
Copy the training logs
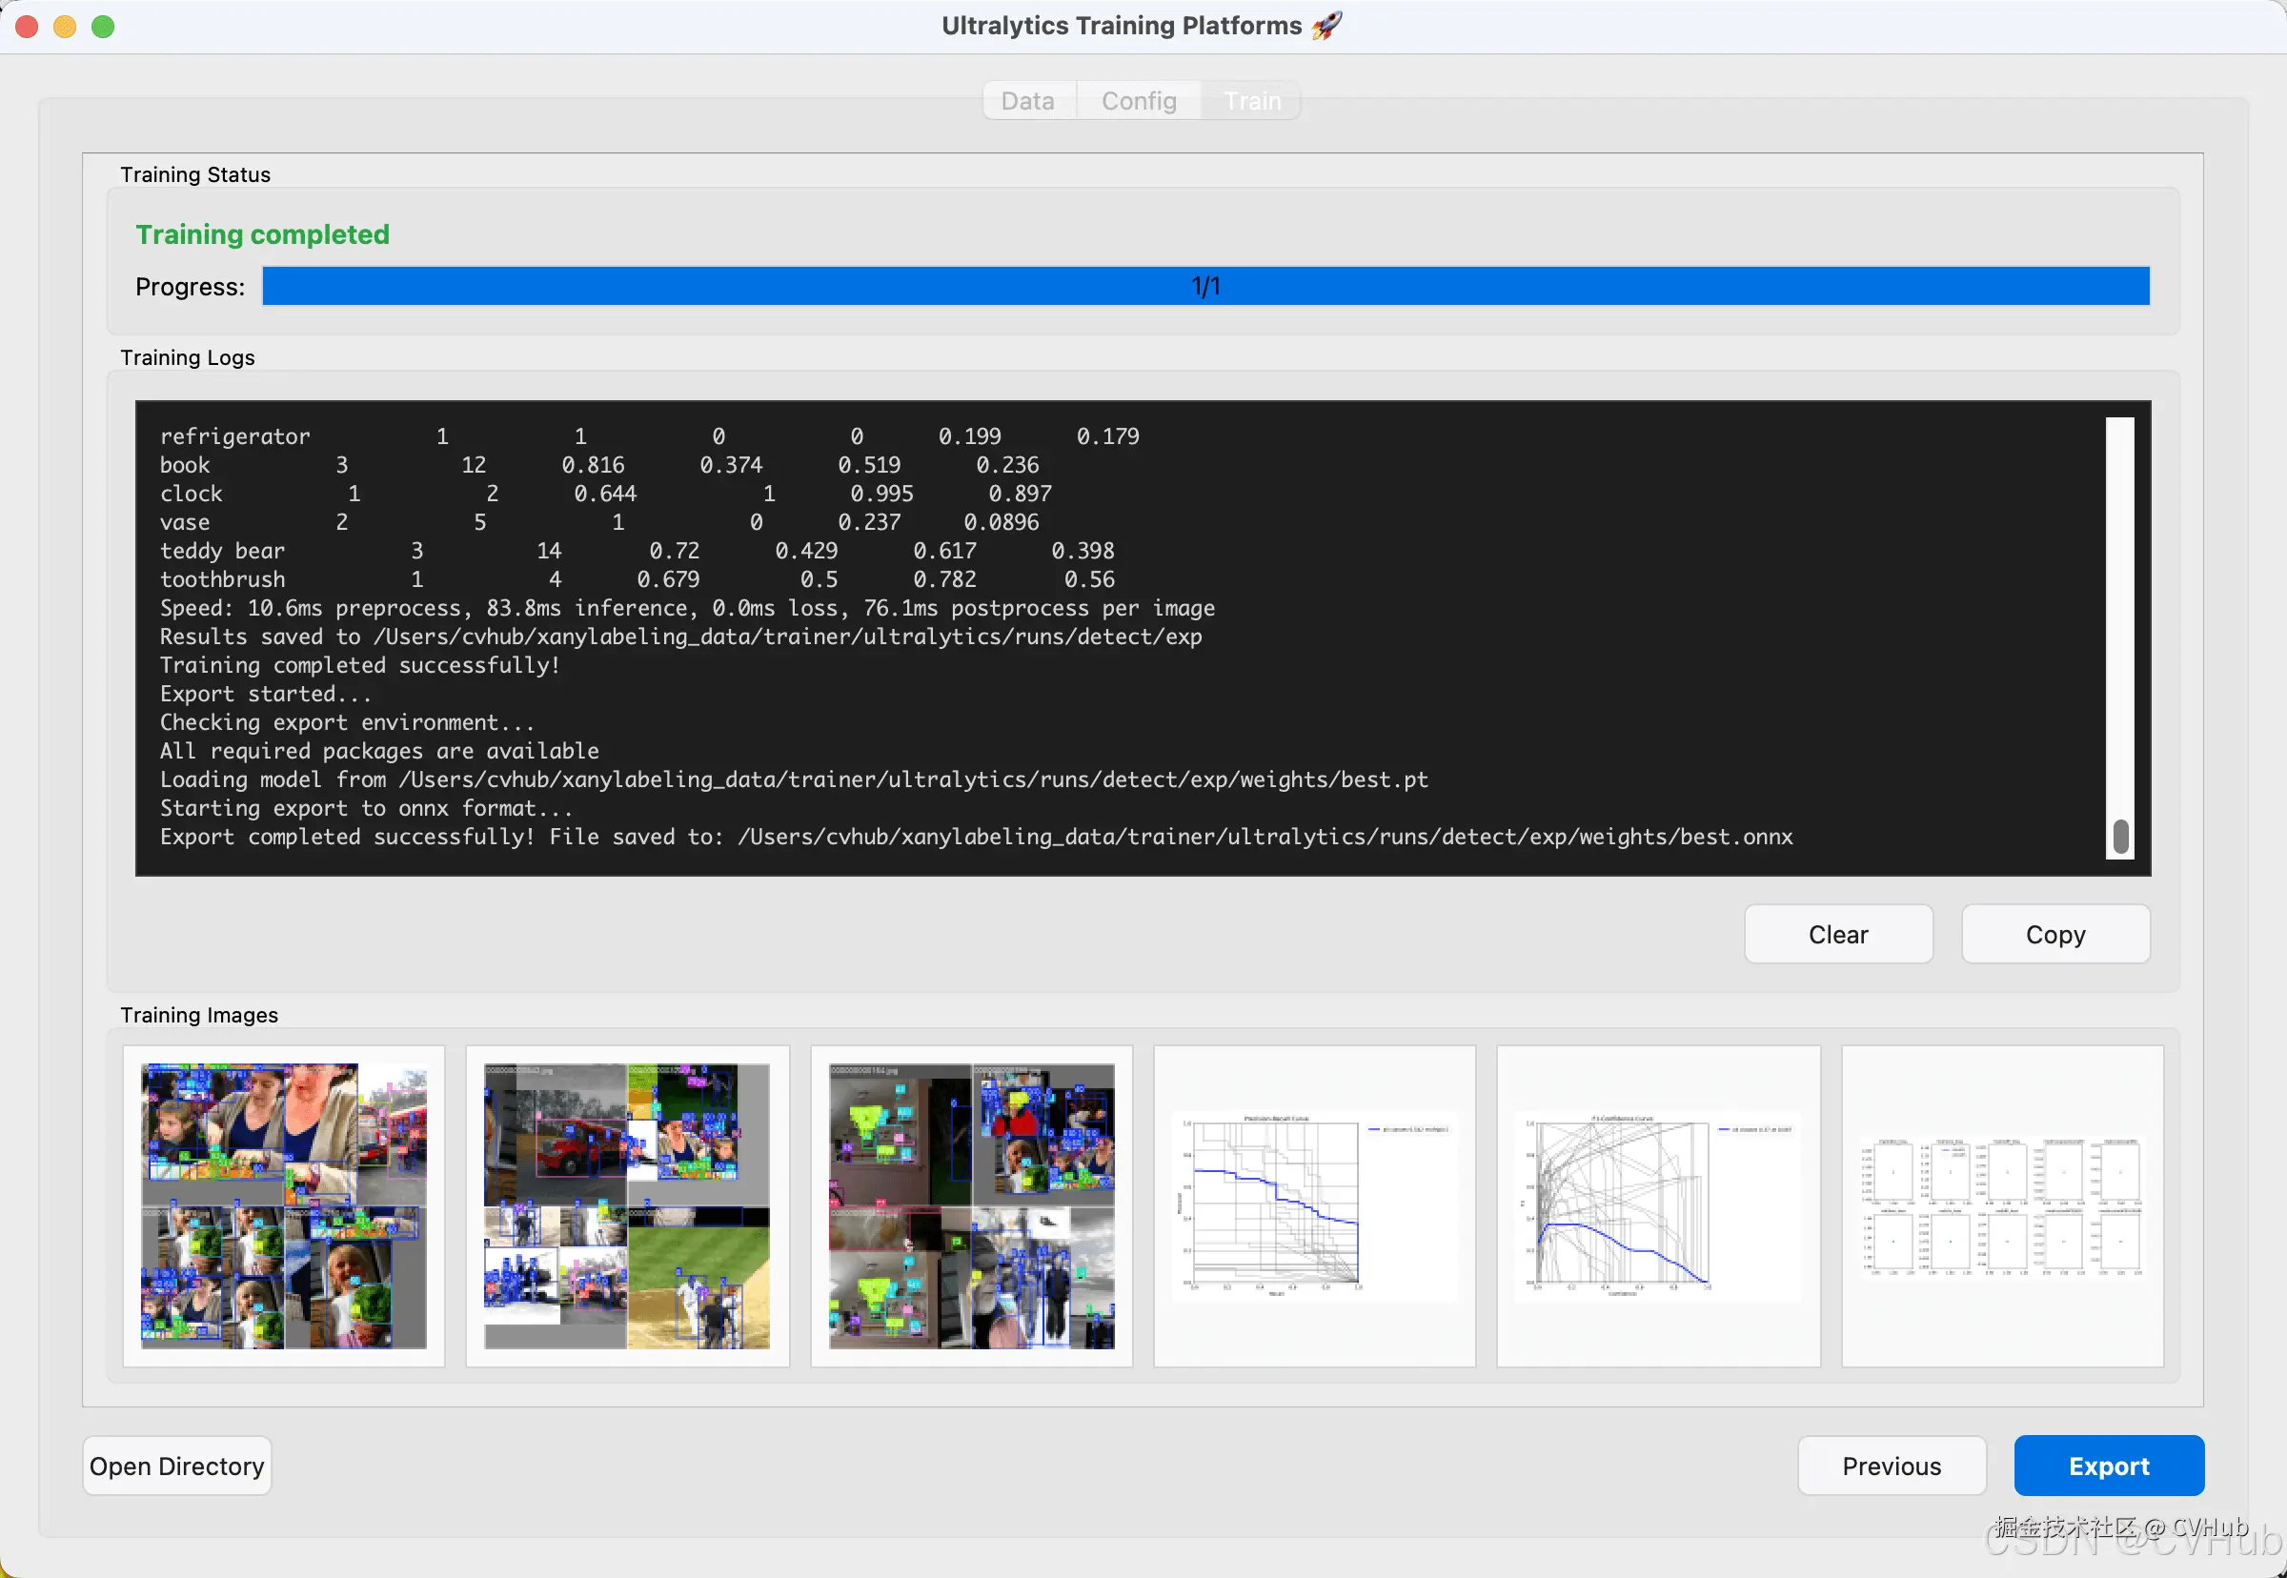(2054, 935)
